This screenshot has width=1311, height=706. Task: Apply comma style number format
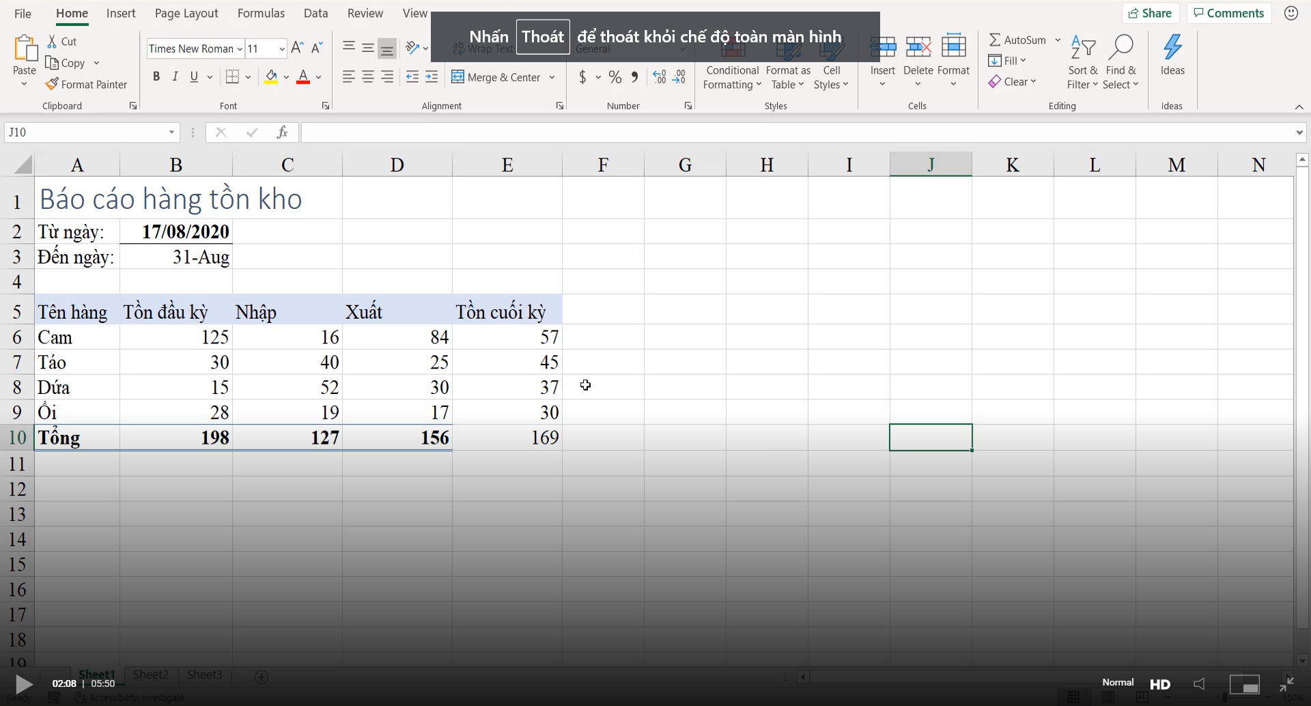[635, 77]
